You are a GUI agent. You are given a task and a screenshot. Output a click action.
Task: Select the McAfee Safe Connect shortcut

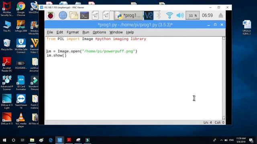tap(21, 46)
